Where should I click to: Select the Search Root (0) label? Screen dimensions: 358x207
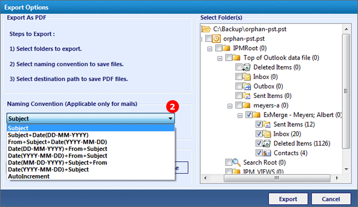[x=264, y=162]
